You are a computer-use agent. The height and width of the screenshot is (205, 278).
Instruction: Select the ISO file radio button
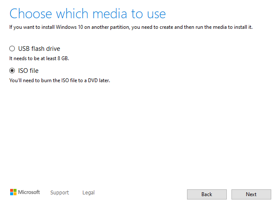(x=12, y=71)
